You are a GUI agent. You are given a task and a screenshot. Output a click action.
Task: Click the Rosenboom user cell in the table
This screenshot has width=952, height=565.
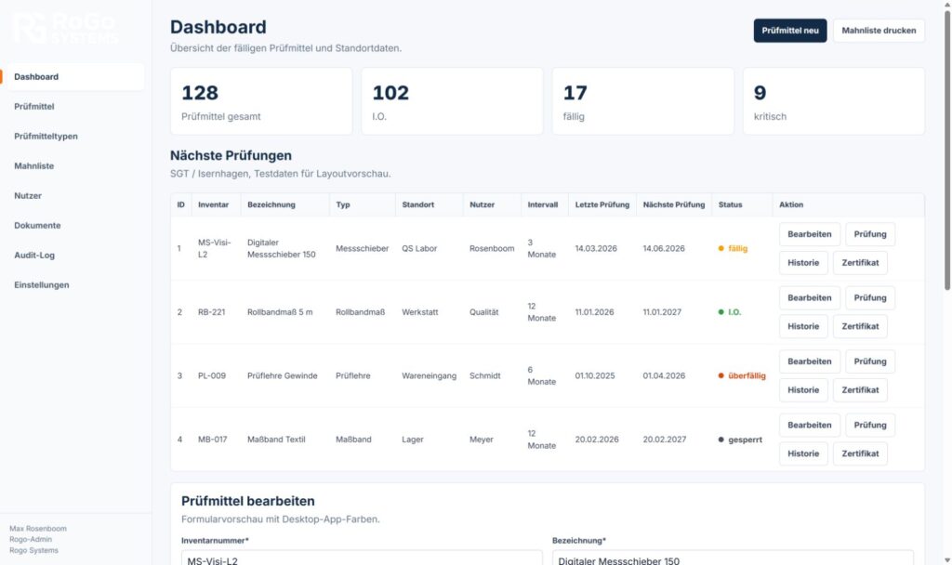(492, 249)
